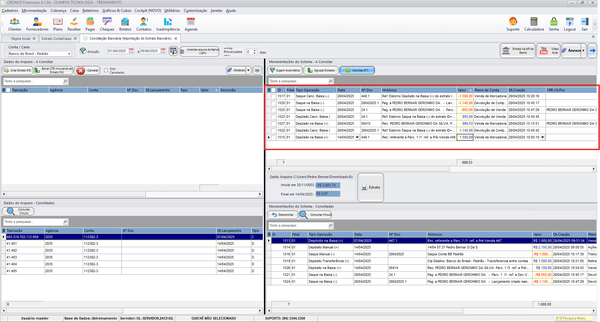
Task: Toggle select-all checkbox in system movements header
Action: click(x=273, y=90)
